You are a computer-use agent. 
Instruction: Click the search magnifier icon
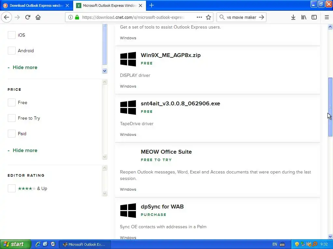tap(222, 17)
